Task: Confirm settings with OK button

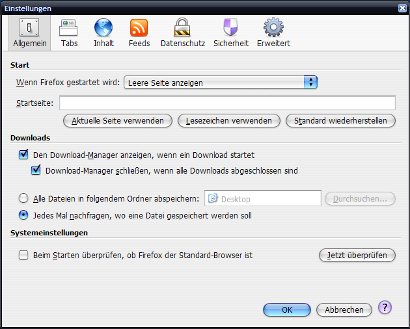Action: [x=287, y=310]
